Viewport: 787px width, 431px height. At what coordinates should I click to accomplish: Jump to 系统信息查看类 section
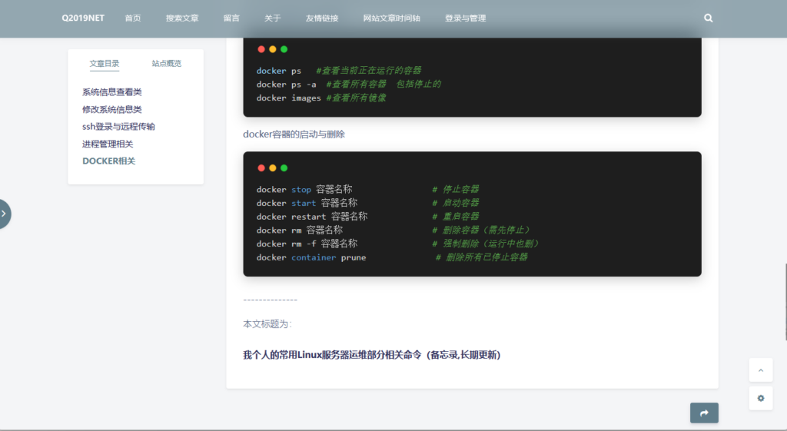pos(112,92)
